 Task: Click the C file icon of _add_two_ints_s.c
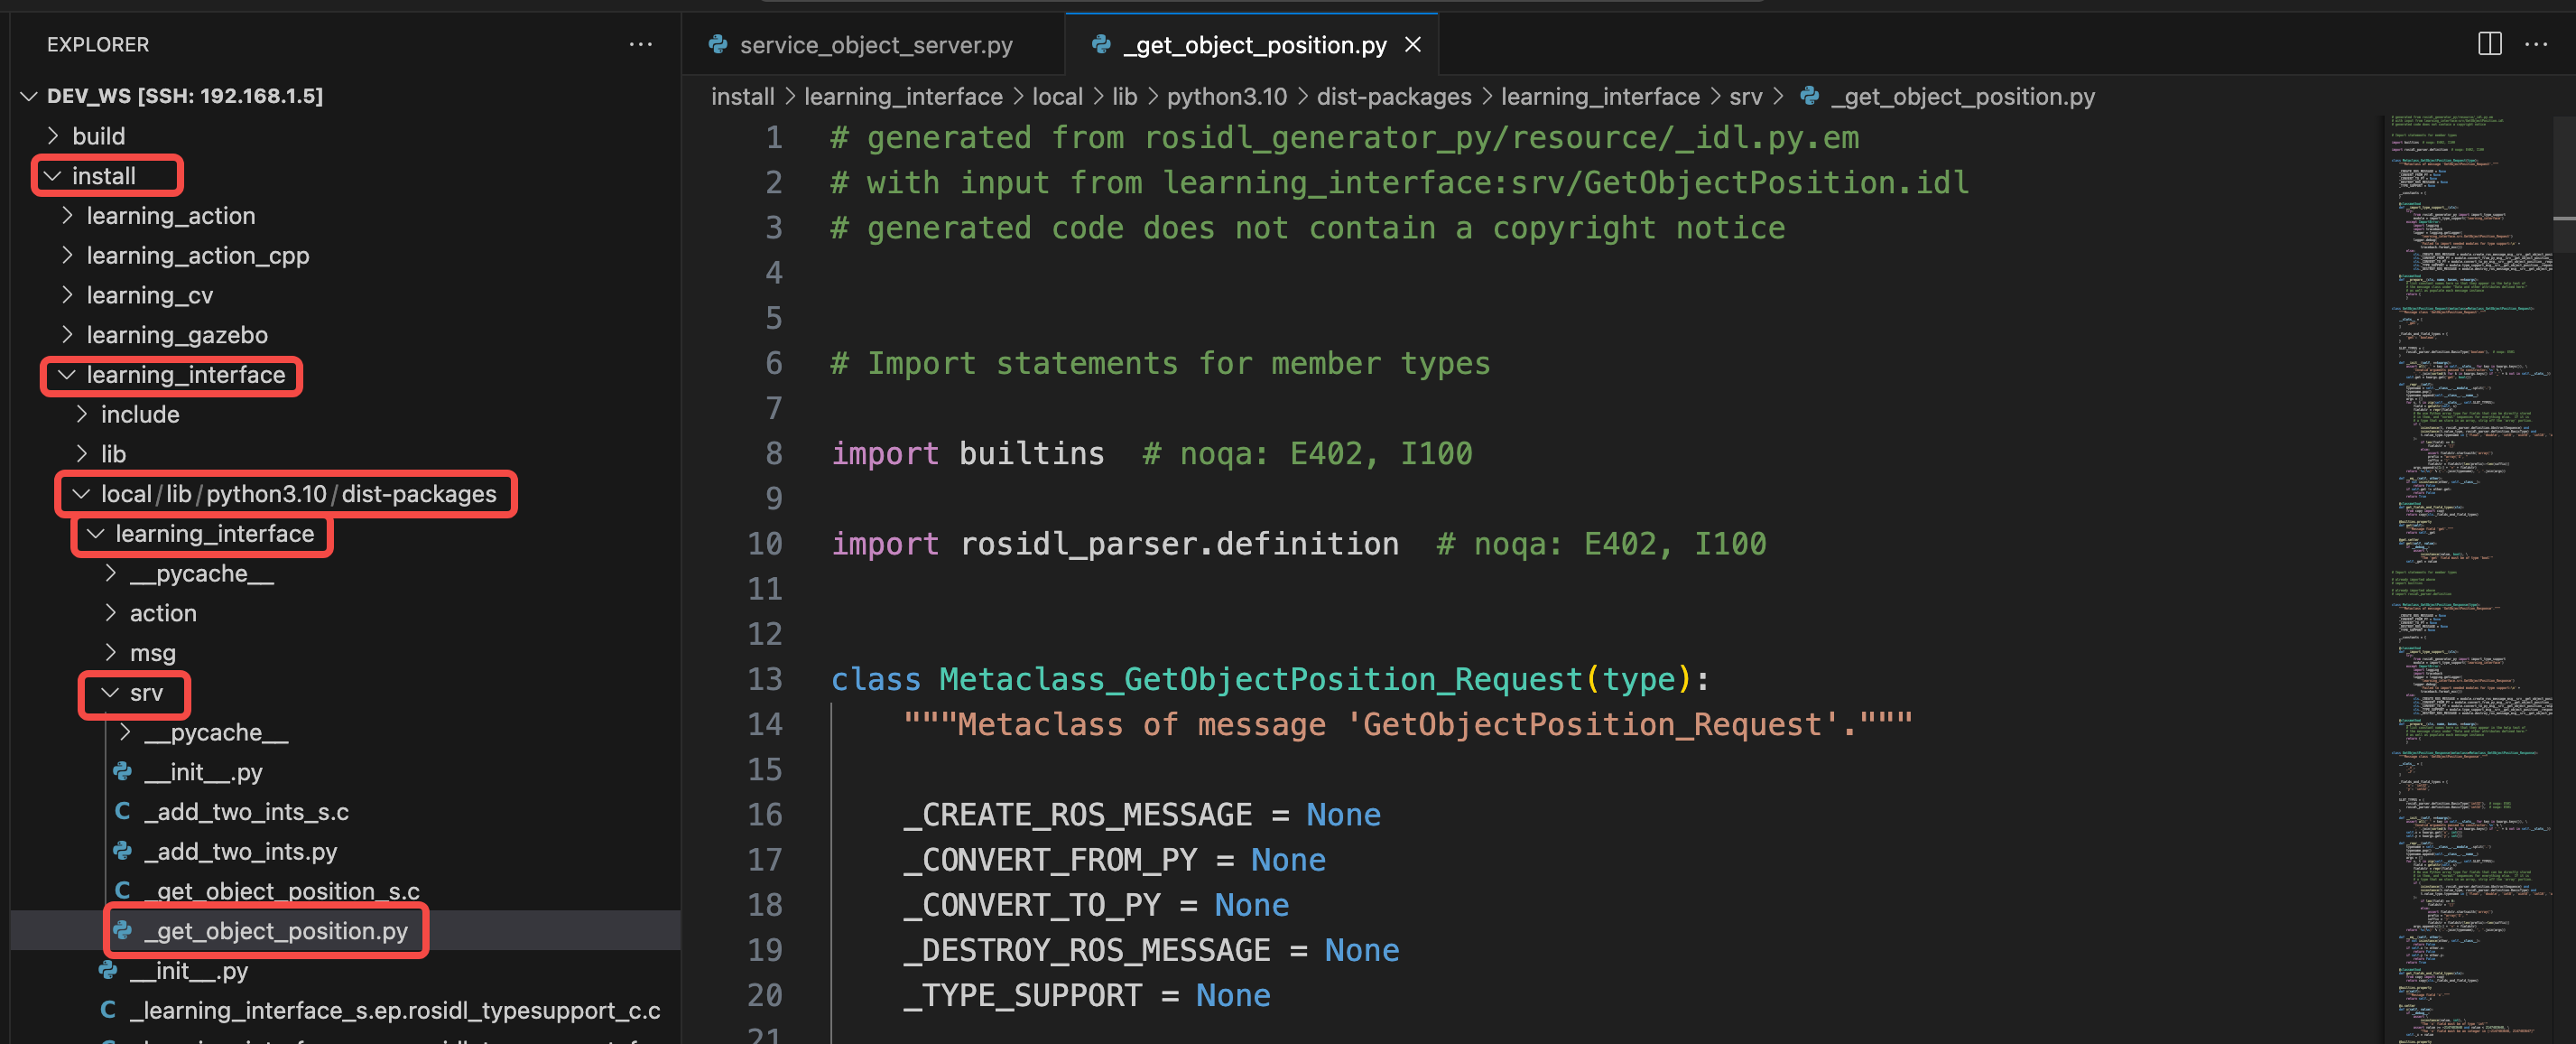point(123,812)
